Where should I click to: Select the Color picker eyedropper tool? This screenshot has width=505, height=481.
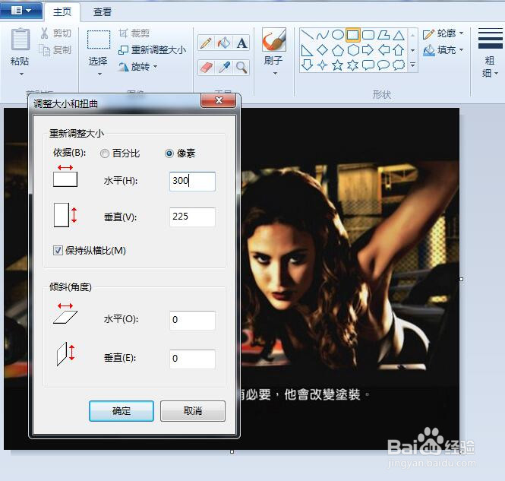coord(224,68)
